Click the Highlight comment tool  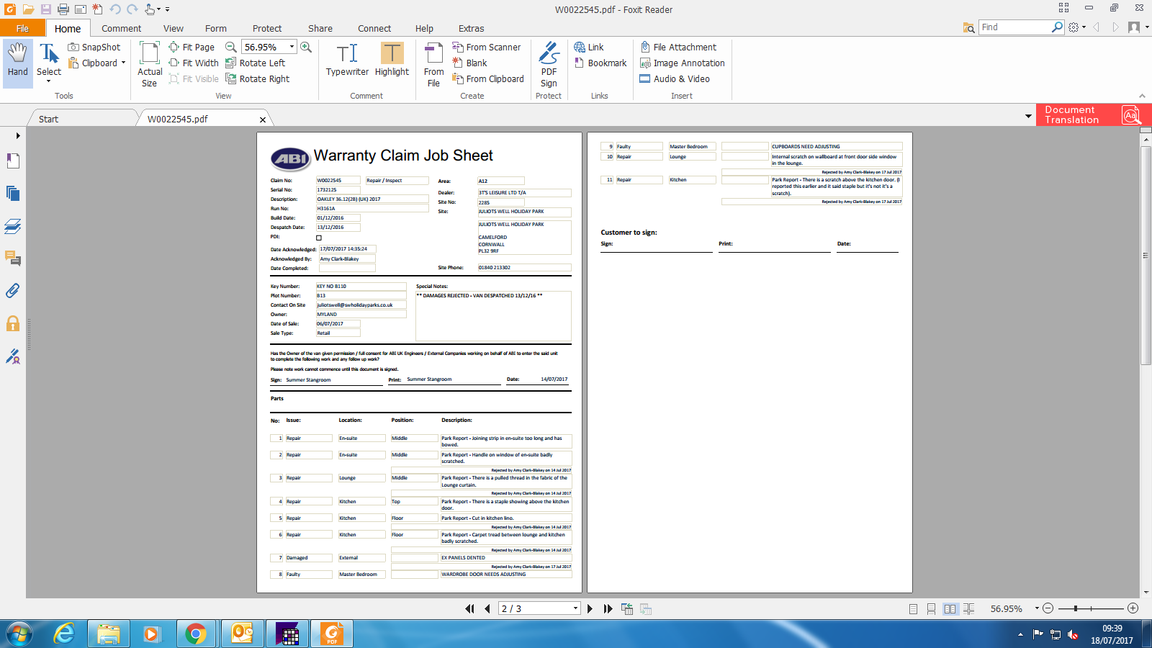coord(392,59)
